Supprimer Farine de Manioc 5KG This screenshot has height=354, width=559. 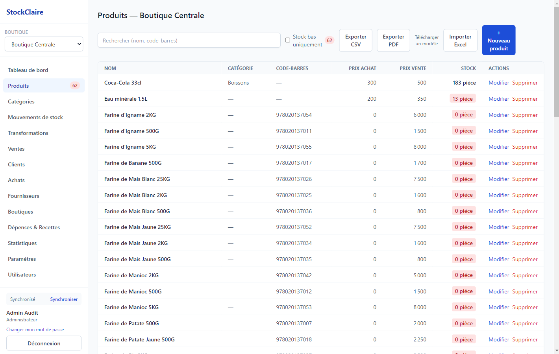525,307
